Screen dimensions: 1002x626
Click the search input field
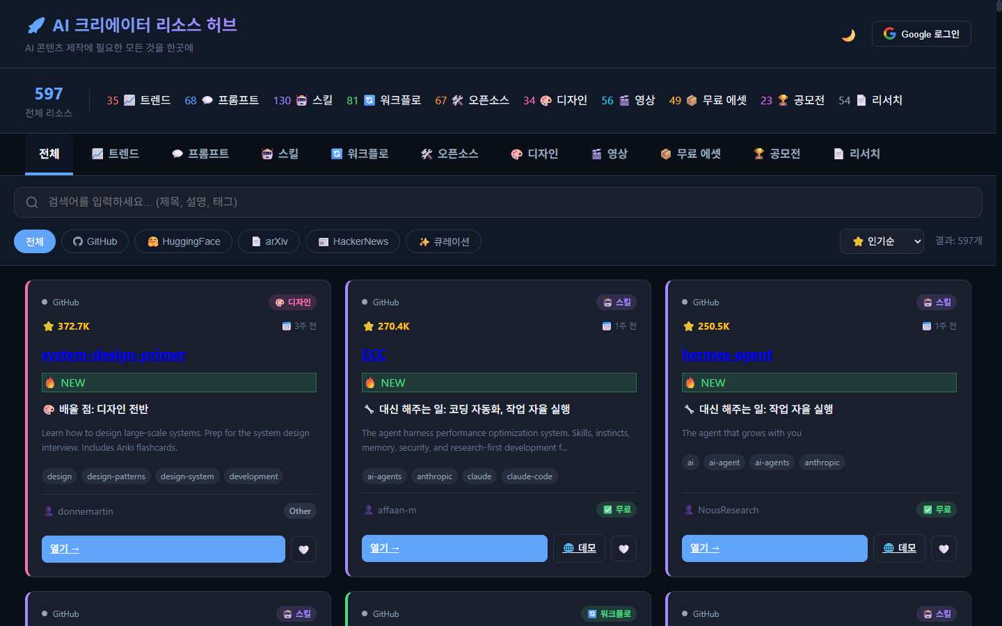[x=498, y=202]
